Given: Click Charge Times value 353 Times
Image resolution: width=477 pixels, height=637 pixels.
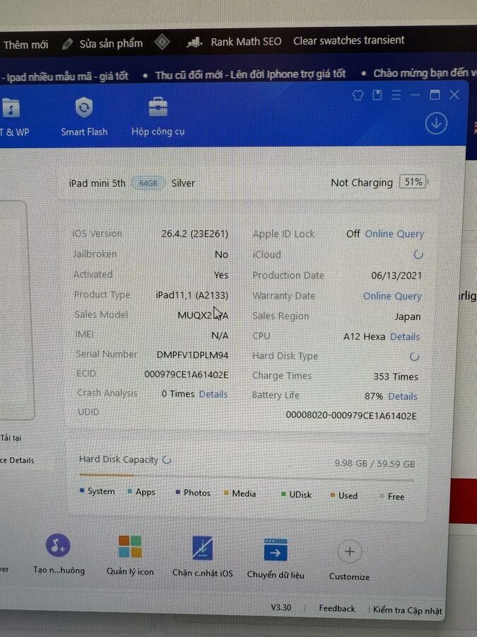Looking at the screenshot, I should 396,377.
